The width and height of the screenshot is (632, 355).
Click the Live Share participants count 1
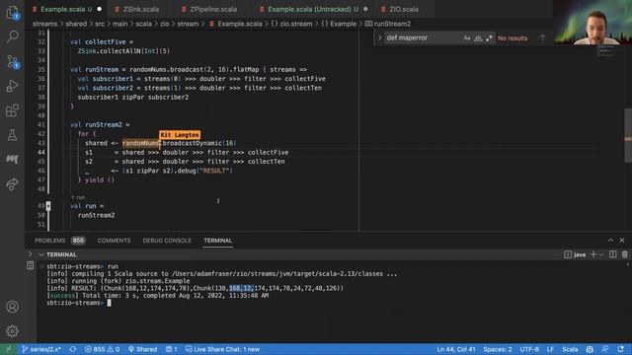tap(171, 349)
